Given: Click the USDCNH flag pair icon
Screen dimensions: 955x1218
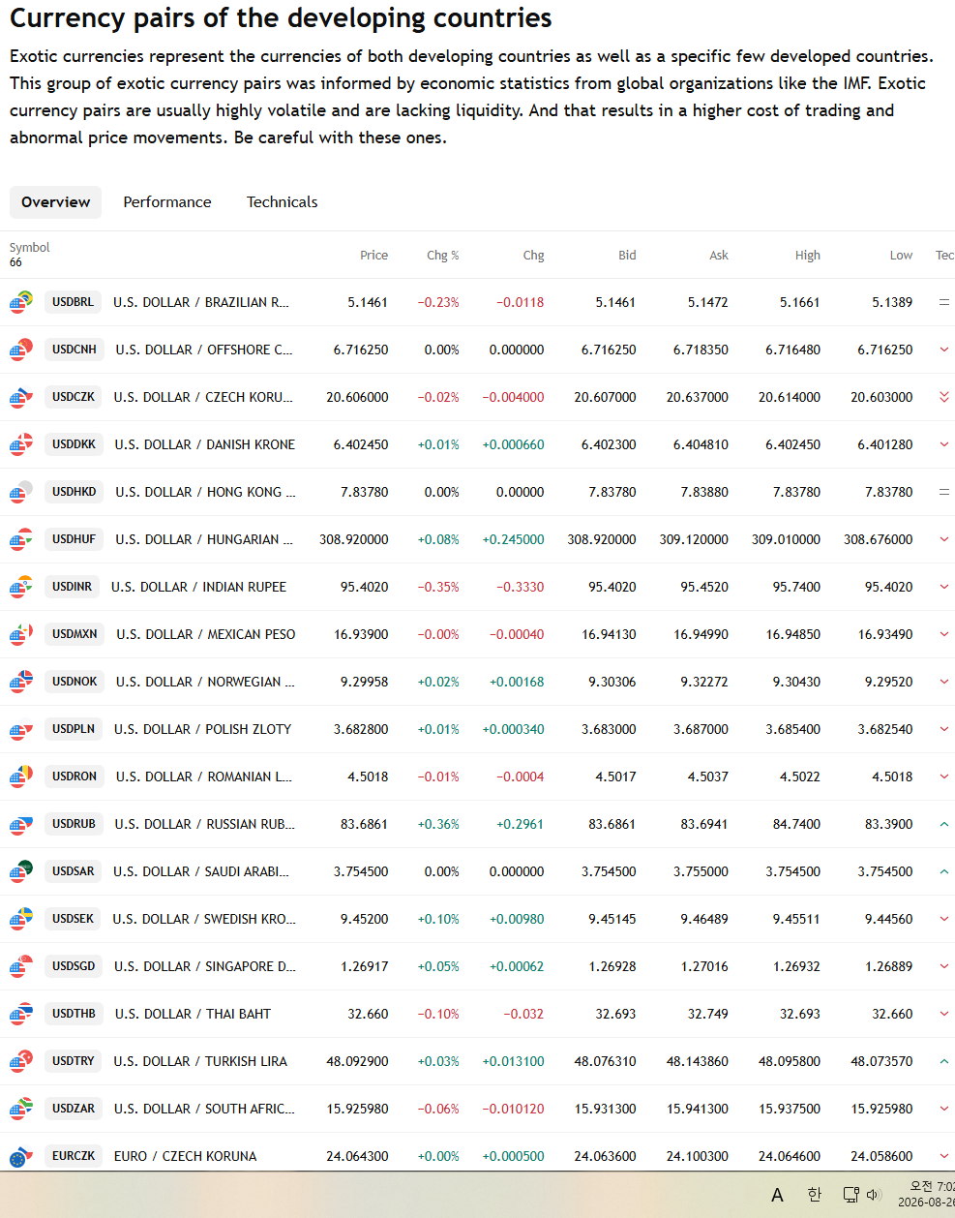Looking at the screenshot, I should click(21, 350).
